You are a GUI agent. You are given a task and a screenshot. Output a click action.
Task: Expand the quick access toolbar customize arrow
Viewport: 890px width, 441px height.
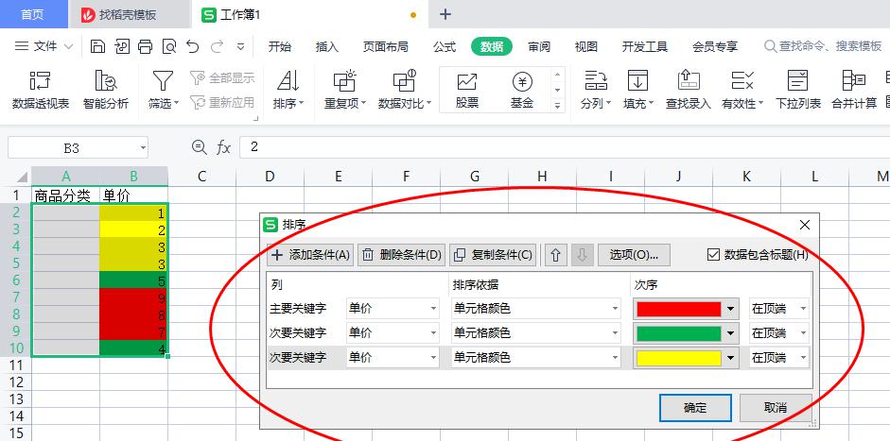click(x=240, y=46)
